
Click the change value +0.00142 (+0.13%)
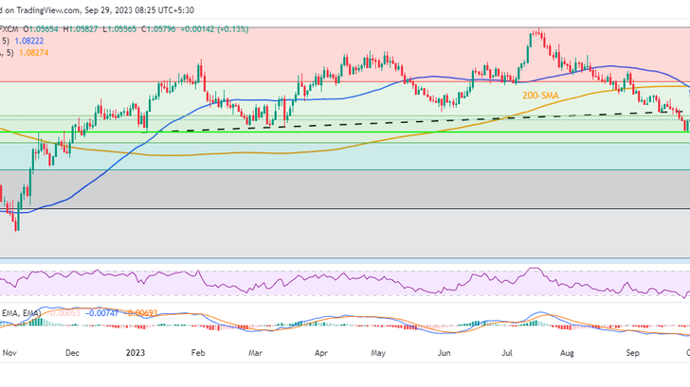214,29
